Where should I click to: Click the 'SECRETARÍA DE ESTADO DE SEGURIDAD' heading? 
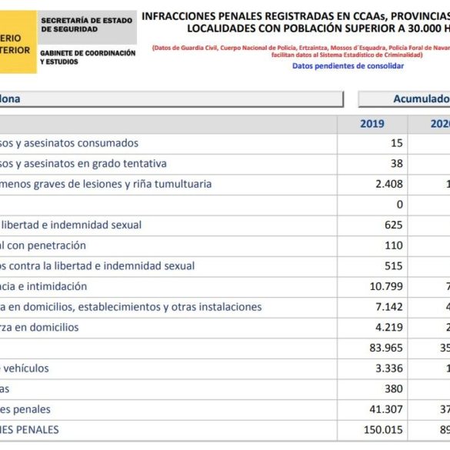click(x=86, y=25)
